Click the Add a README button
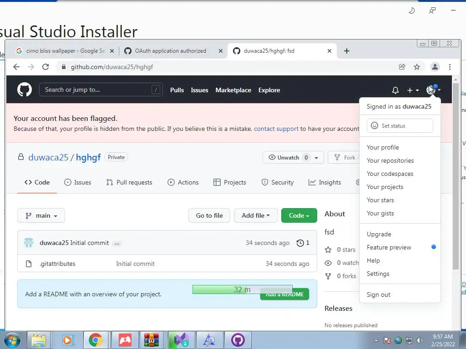Viewport: 466px width, 349px height. 285,294
